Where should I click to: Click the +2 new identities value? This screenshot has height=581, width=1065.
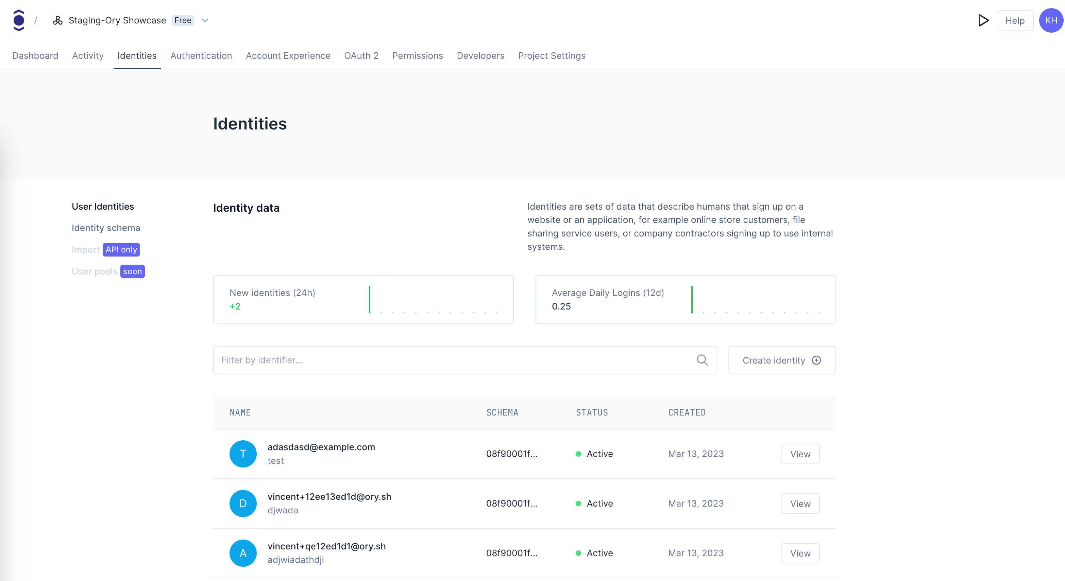click(235, 306)
